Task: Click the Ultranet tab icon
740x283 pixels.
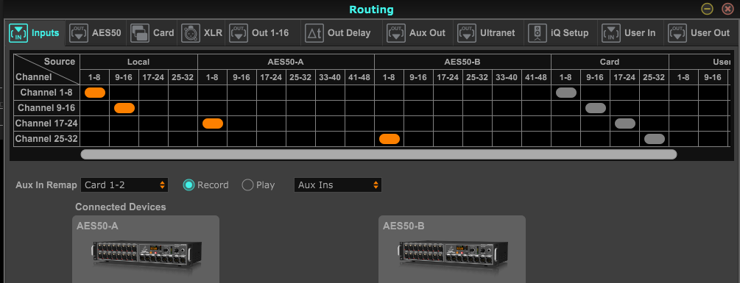Action: (x=466, y=33)
